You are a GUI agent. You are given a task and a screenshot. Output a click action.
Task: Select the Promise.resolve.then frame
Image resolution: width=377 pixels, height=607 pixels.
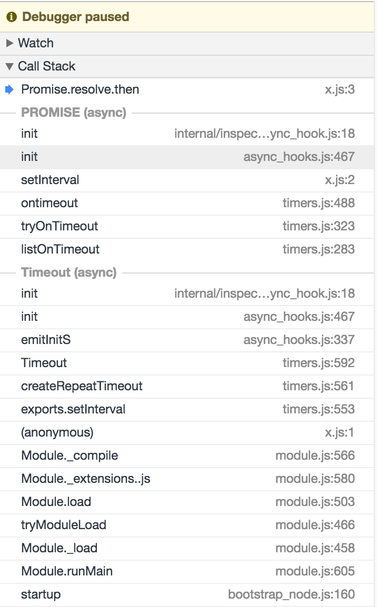[x=187, y=89]
